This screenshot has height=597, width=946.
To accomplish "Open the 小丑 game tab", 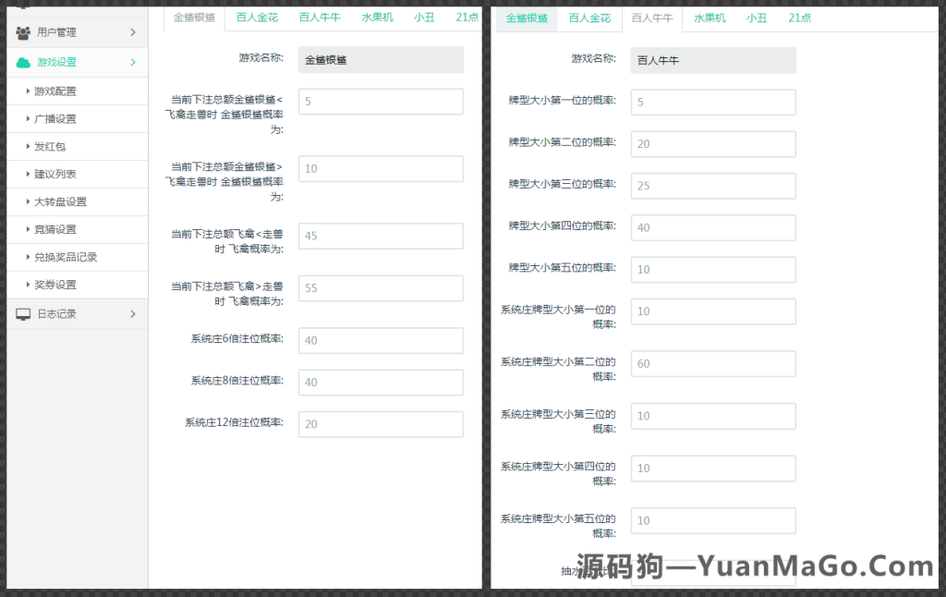I will coord(424,16).
